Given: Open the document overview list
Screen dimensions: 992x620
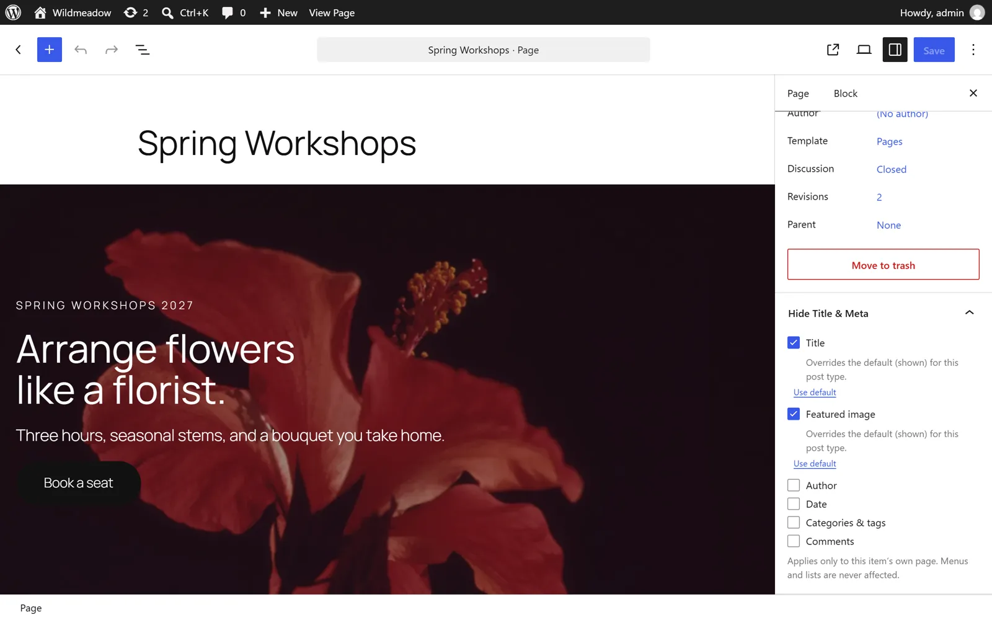Looking at the screenshot, I should coord(143,50).
